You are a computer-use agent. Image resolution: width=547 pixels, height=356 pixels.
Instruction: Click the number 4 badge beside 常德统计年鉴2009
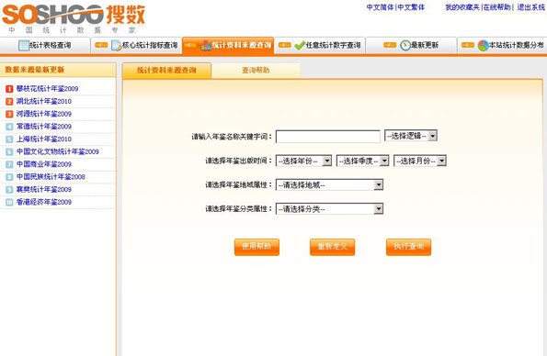click(9, 127)
